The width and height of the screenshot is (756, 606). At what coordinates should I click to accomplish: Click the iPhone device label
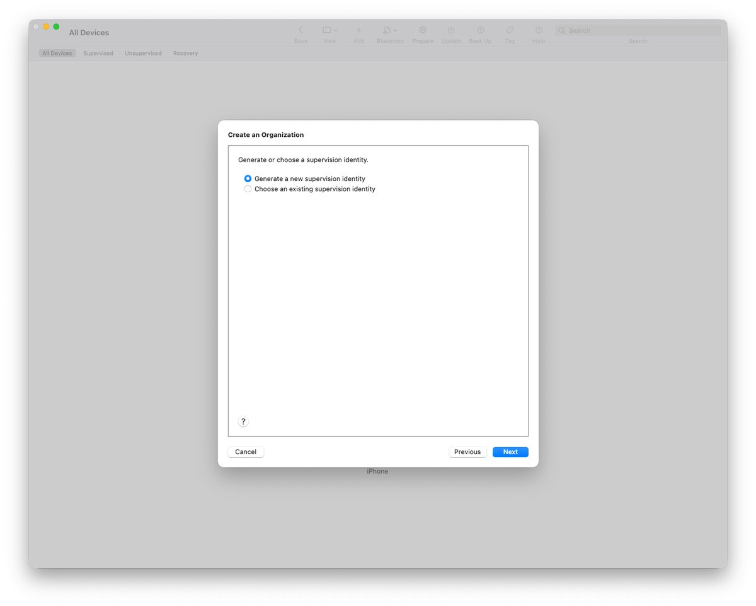coord(377,472)
